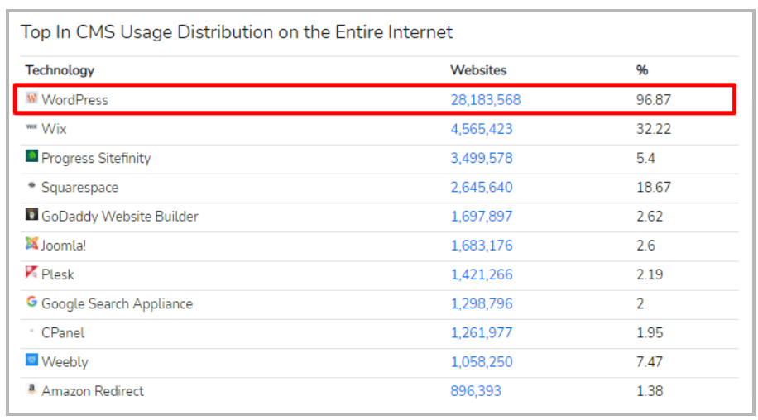The height and width of the screenshot is (420, 758).
Task: Select the 32.22 percentage value
Action: point(654,129)
